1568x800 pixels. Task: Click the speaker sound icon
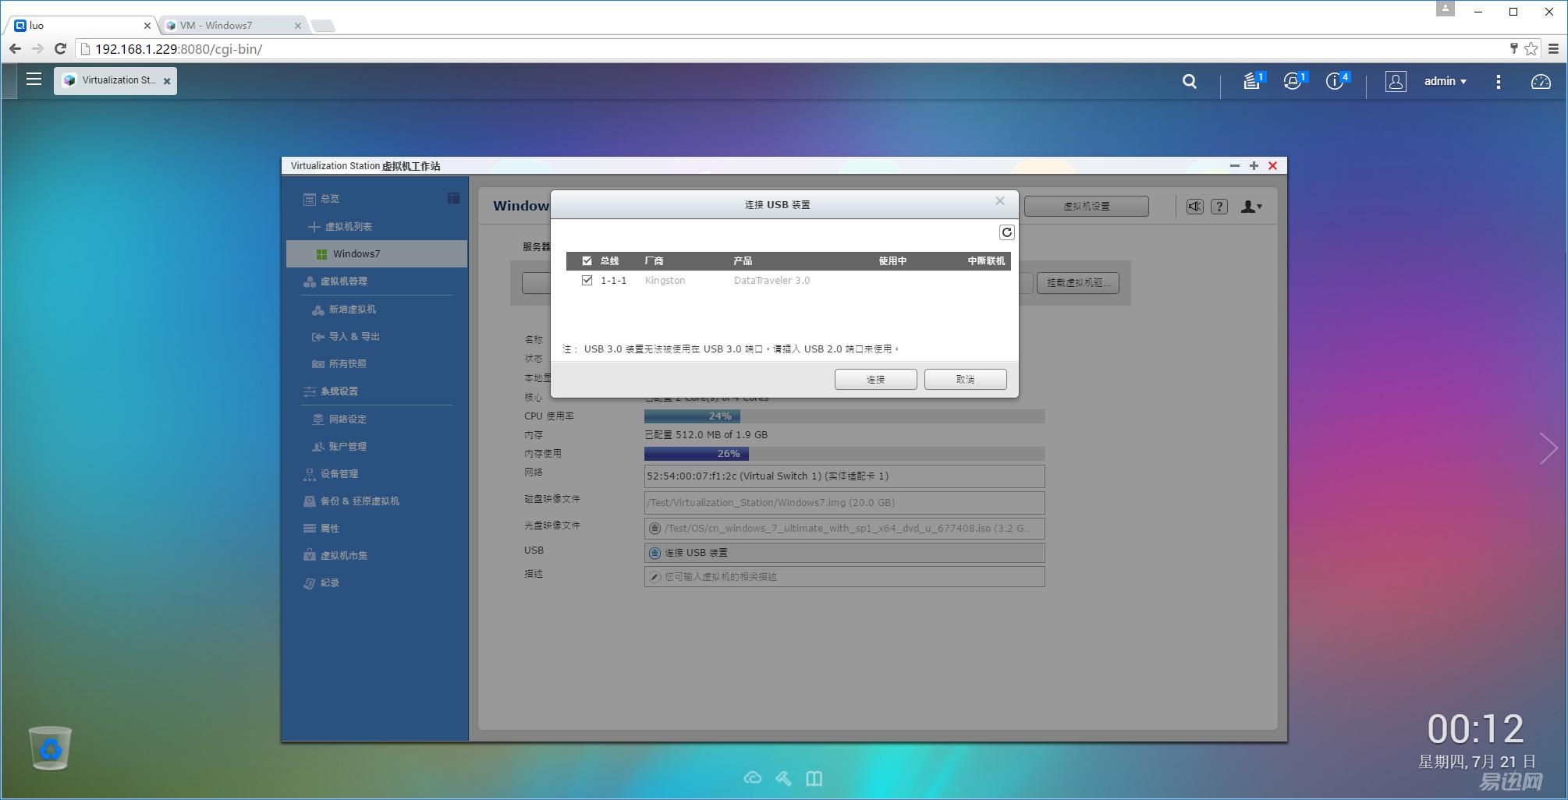tap(1194, 207)
